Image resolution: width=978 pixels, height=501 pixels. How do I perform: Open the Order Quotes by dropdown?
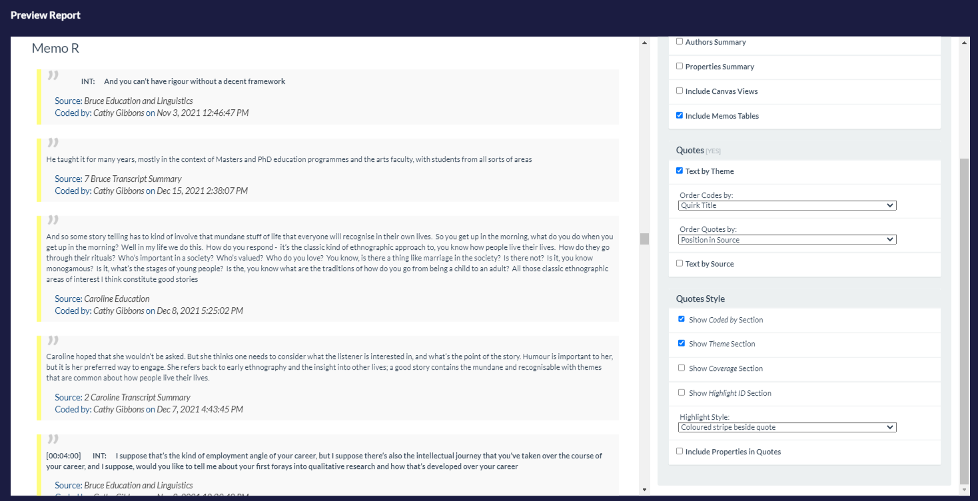pyautogui.click(x=787, y=239)
